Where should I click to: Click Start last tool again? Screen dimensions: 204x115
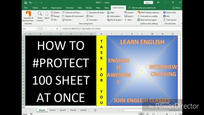147,20
